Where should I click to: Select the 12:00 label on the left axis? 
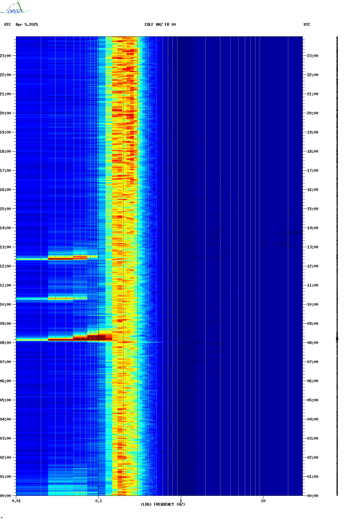point(5,266)
